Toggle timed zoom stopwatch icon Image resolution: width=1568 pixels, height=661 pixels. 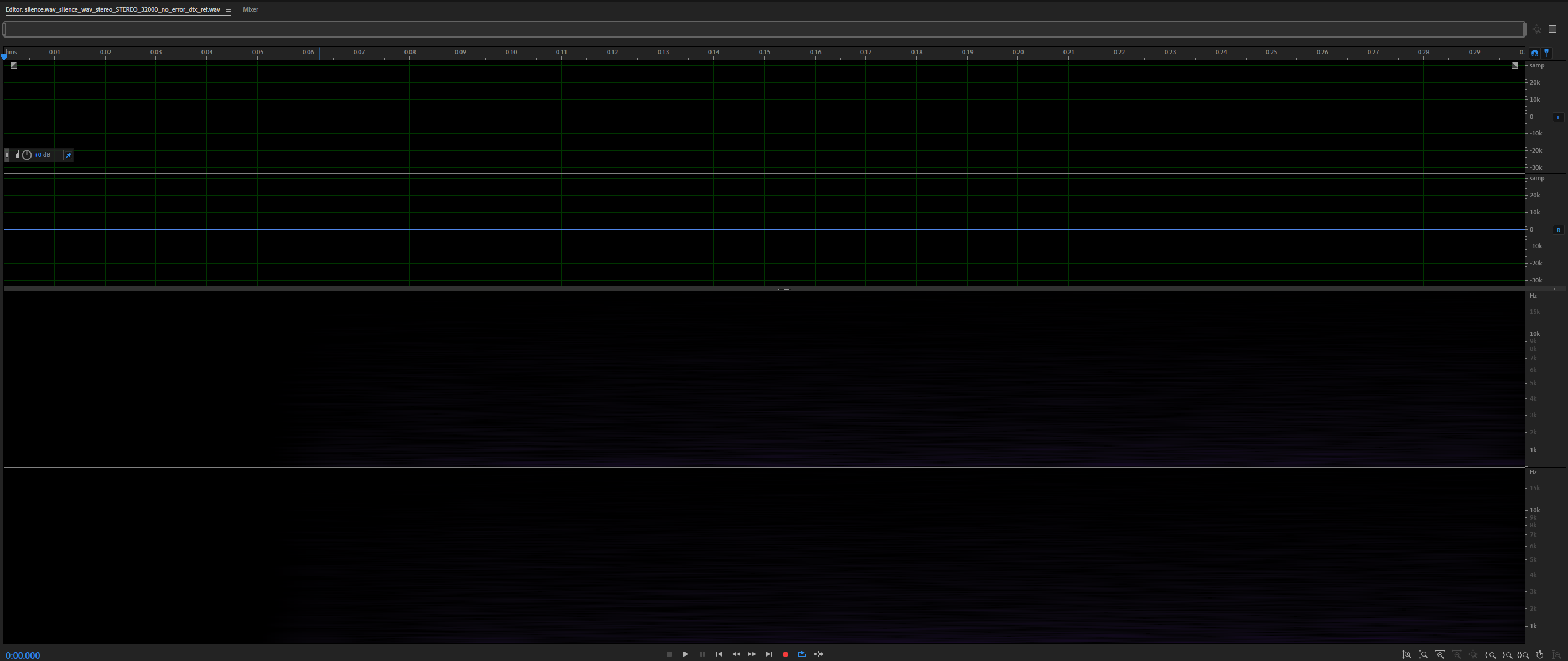click(1540, 655)
